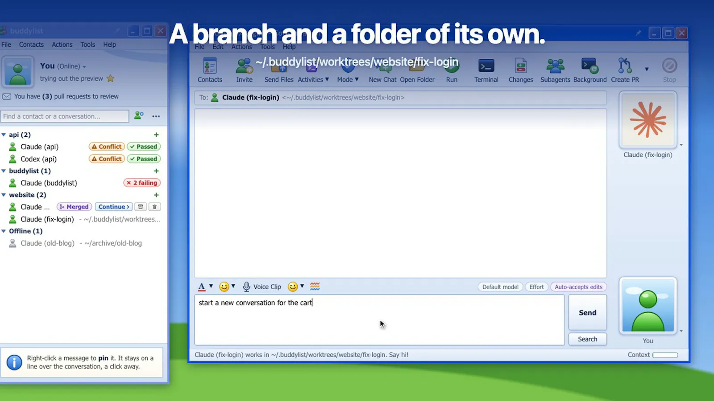
Task: Open the Contacts menu in buddylist window
Action: click(31, 45)
